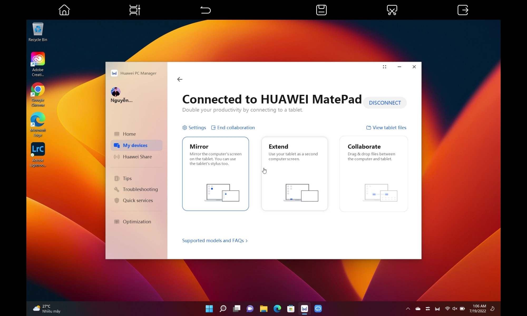Click the user profile avatar
This screenshot has height=316, width=527.
115,92
